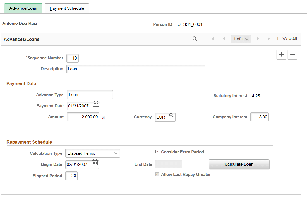Delete current row using minus icon

[x=292, y=55]
